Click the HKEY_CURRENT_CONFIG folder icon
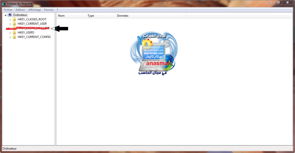The width and height of the screenshot is (295, 153). pos(14,37)
